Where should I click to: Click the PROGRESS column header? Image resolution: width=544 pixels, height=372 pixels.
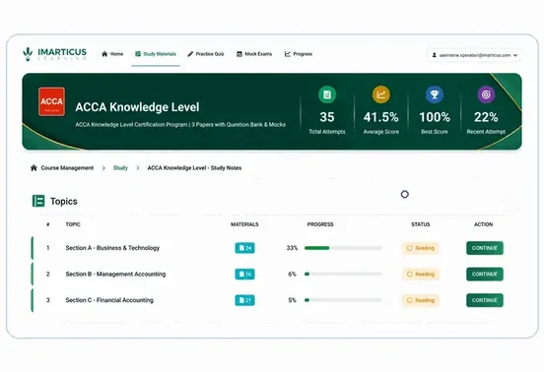[x=320, y=224]
